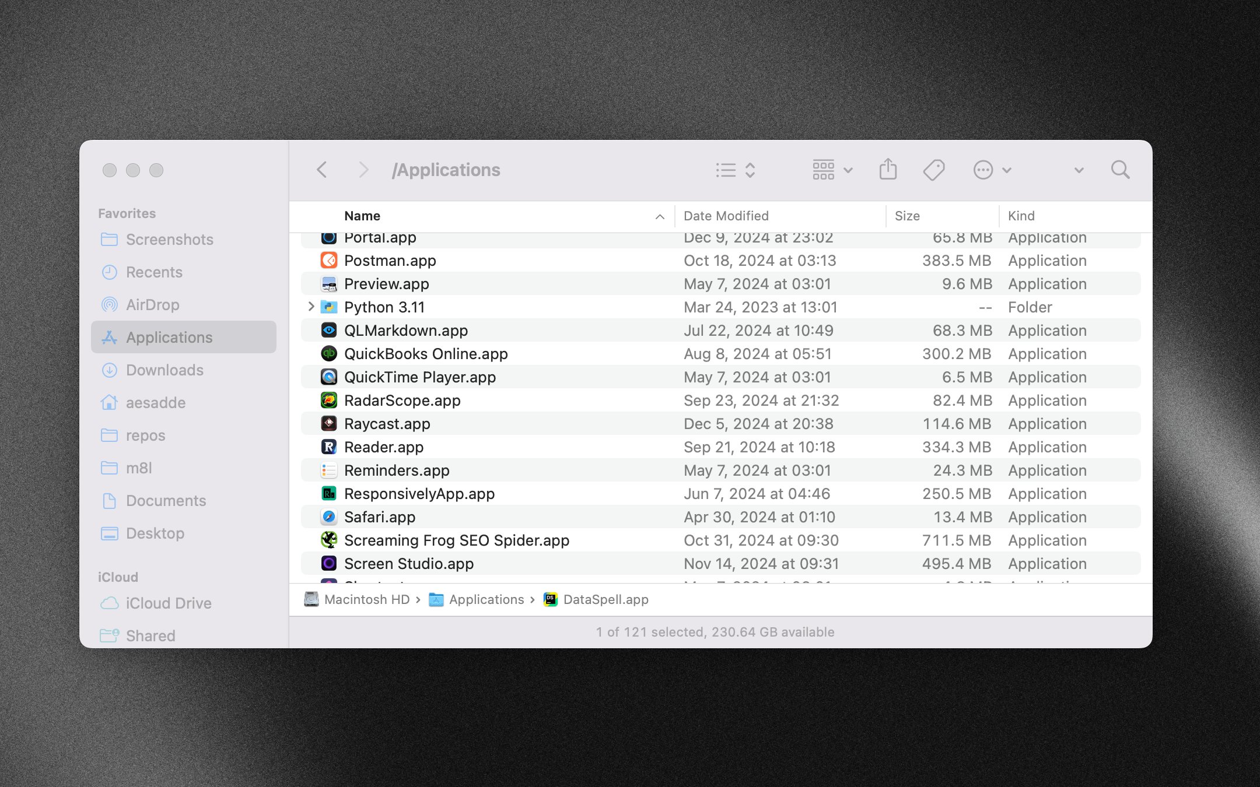Enable the tag/label button in toolbar
The width and height of the screenshot is (1260, 787).
pos(933,170)
